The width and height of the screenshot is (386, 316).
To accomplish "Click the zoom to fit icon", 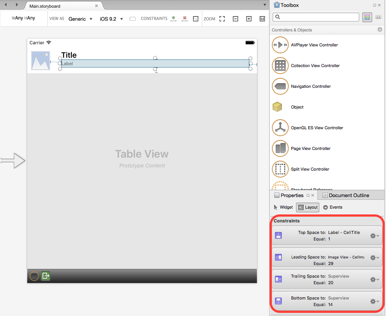I will coord(222,19).
